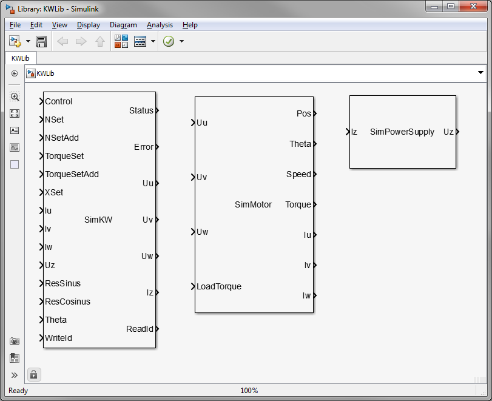The width and height of the screenshot is (492, 401).
Task: Click the Uz output port on SimPowerSupply
Action: [457, 132]
